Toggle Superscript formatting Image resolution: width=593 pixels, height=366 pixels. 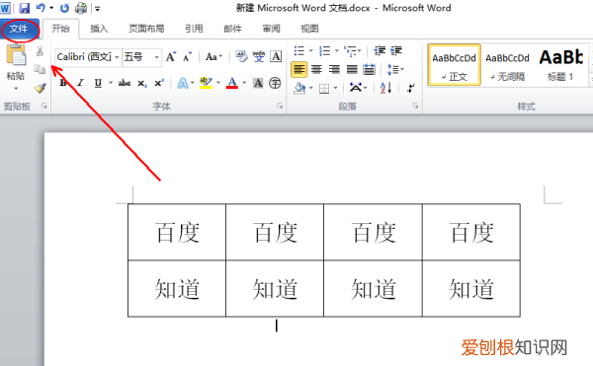159,83
